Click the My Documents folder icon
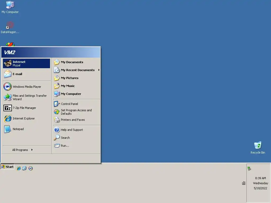The width and height of the screenshot is (271, 203). point(57,62)
